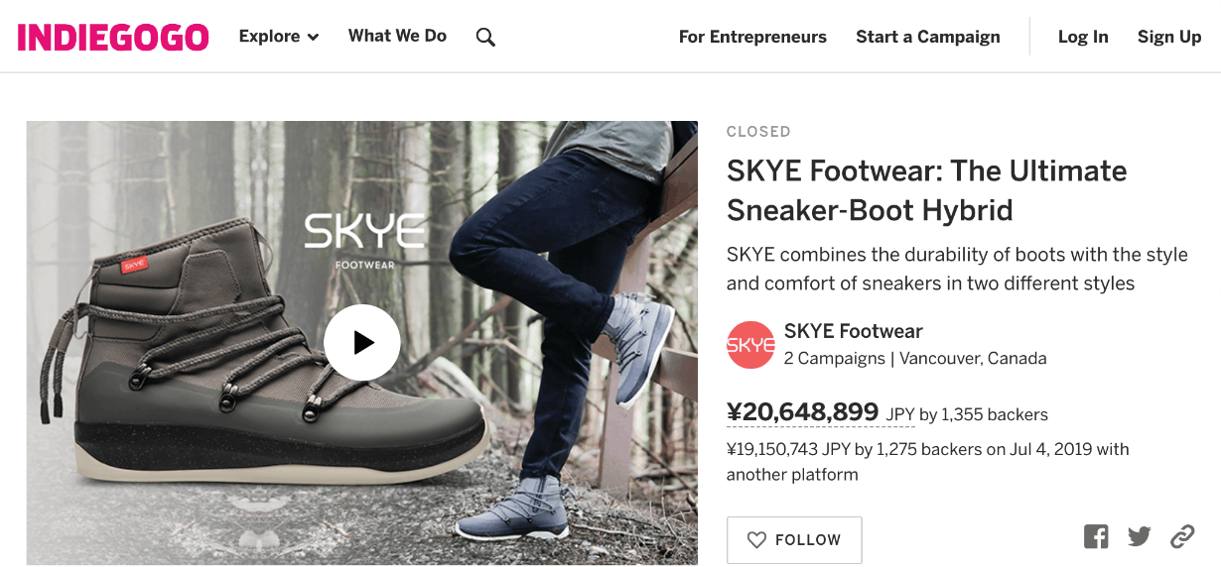Click the SKYE Footwear round avatar
1221x567 pixels.
coord(750,345)
